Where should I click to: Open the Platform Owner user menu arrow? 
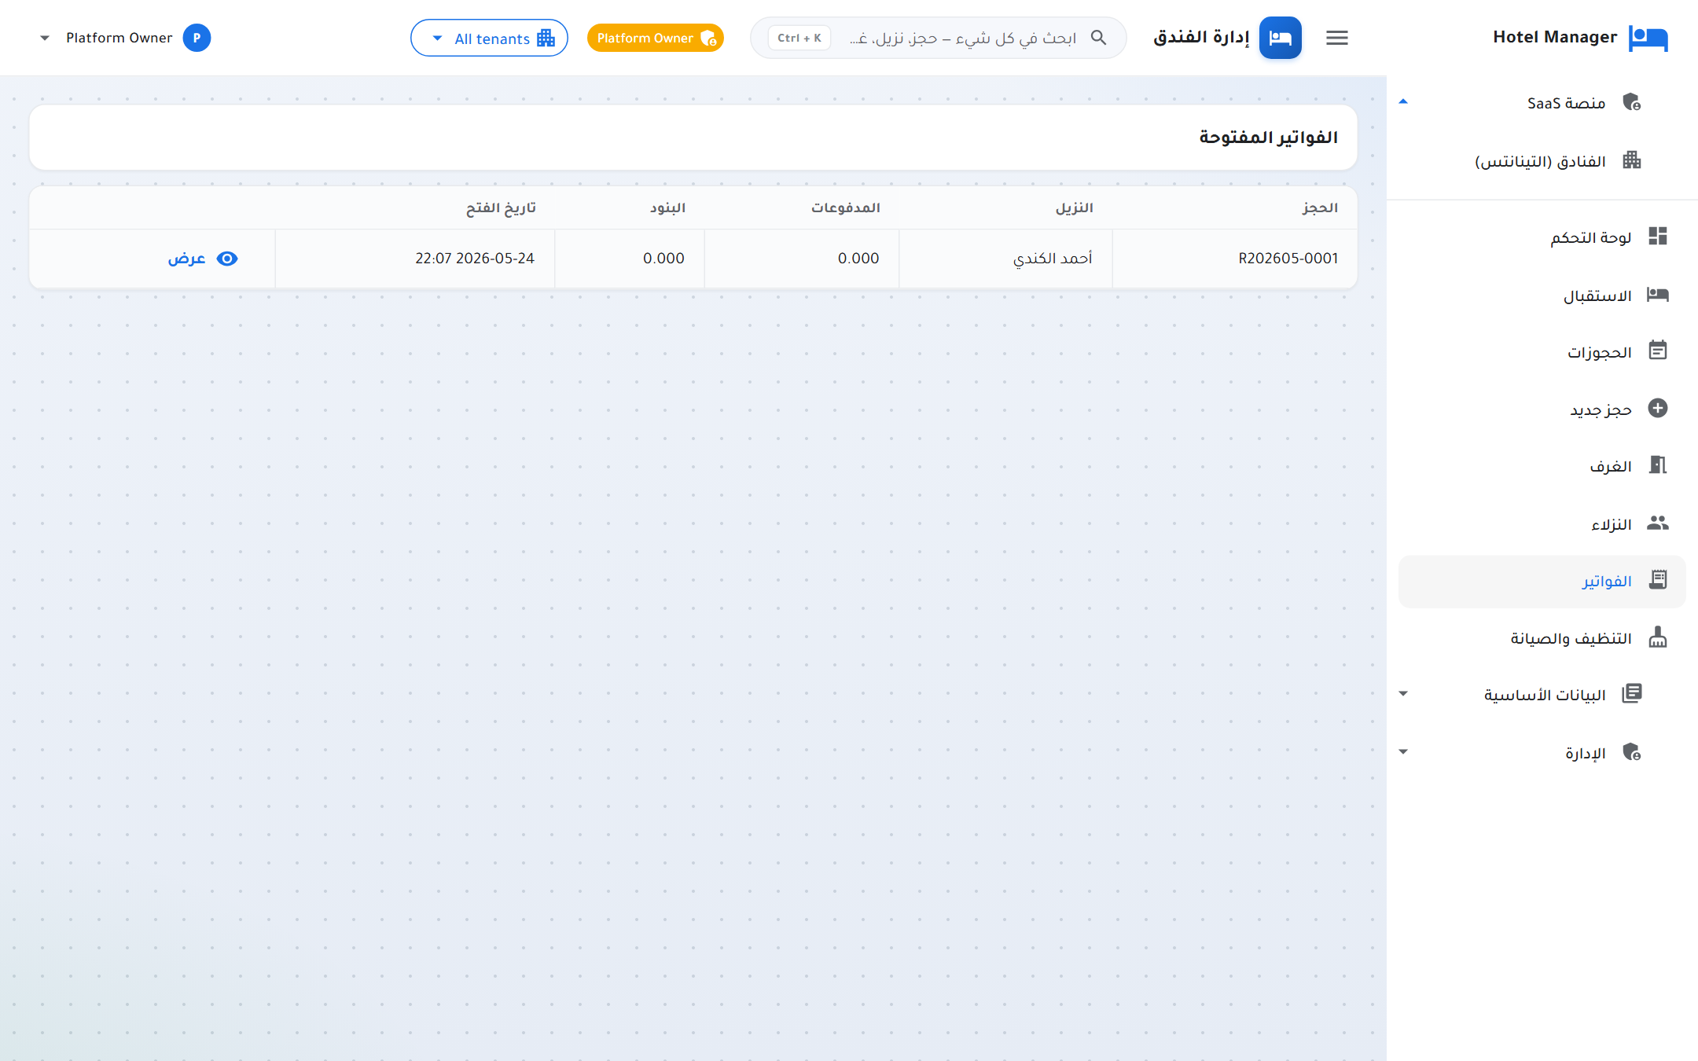(x=45, y=38)
